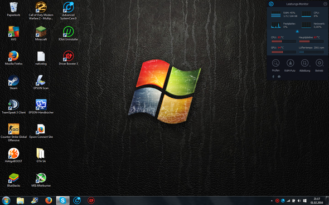Open the taskbar clock showing 21:17
Viewport: 329px width, 205px height.
[317, 201]
